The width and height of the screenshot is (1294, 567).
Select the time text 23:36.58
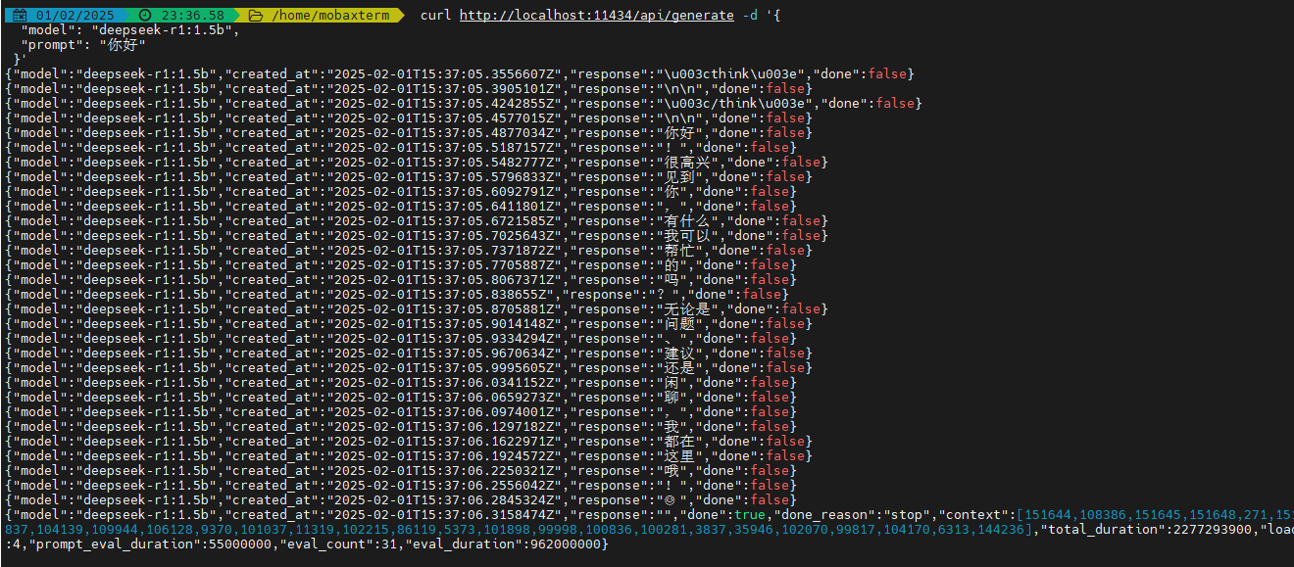pyautogui.click(x=192, y=16)
